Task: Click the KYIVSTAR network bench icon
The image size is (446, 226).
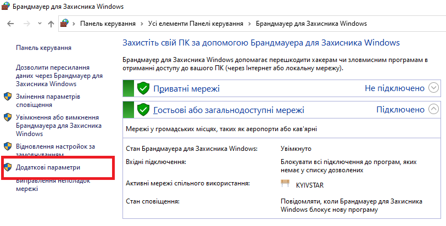Action: click(285, 184)
